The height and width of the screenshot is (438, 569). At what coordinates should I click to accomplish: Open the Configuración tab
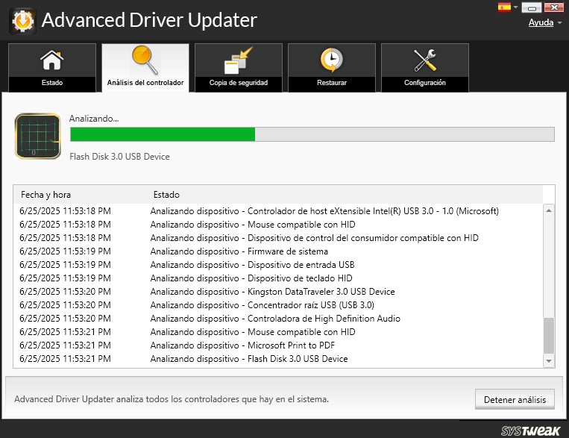point(425,68)
